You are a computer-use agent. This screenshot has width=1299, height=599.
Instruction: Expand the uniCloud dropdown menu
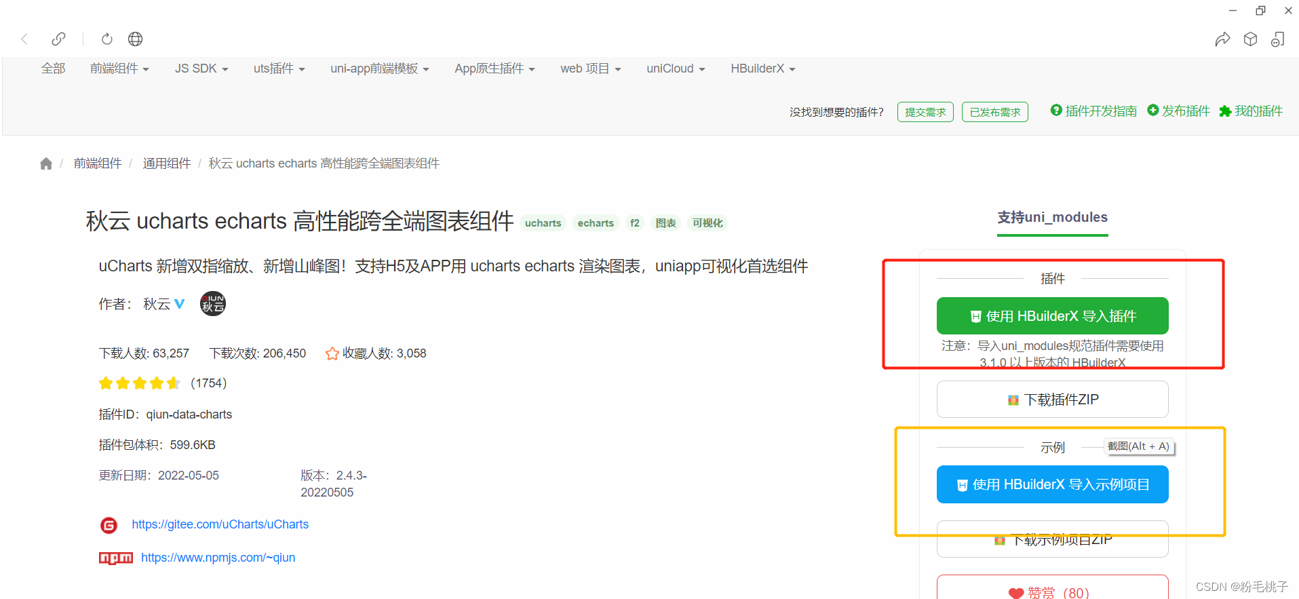pyautogui.click(x=676, y=69)
